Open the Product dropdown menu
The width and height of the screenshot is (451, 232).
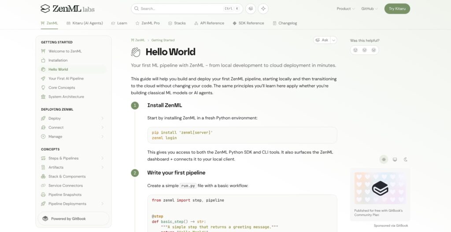[345, 9]
